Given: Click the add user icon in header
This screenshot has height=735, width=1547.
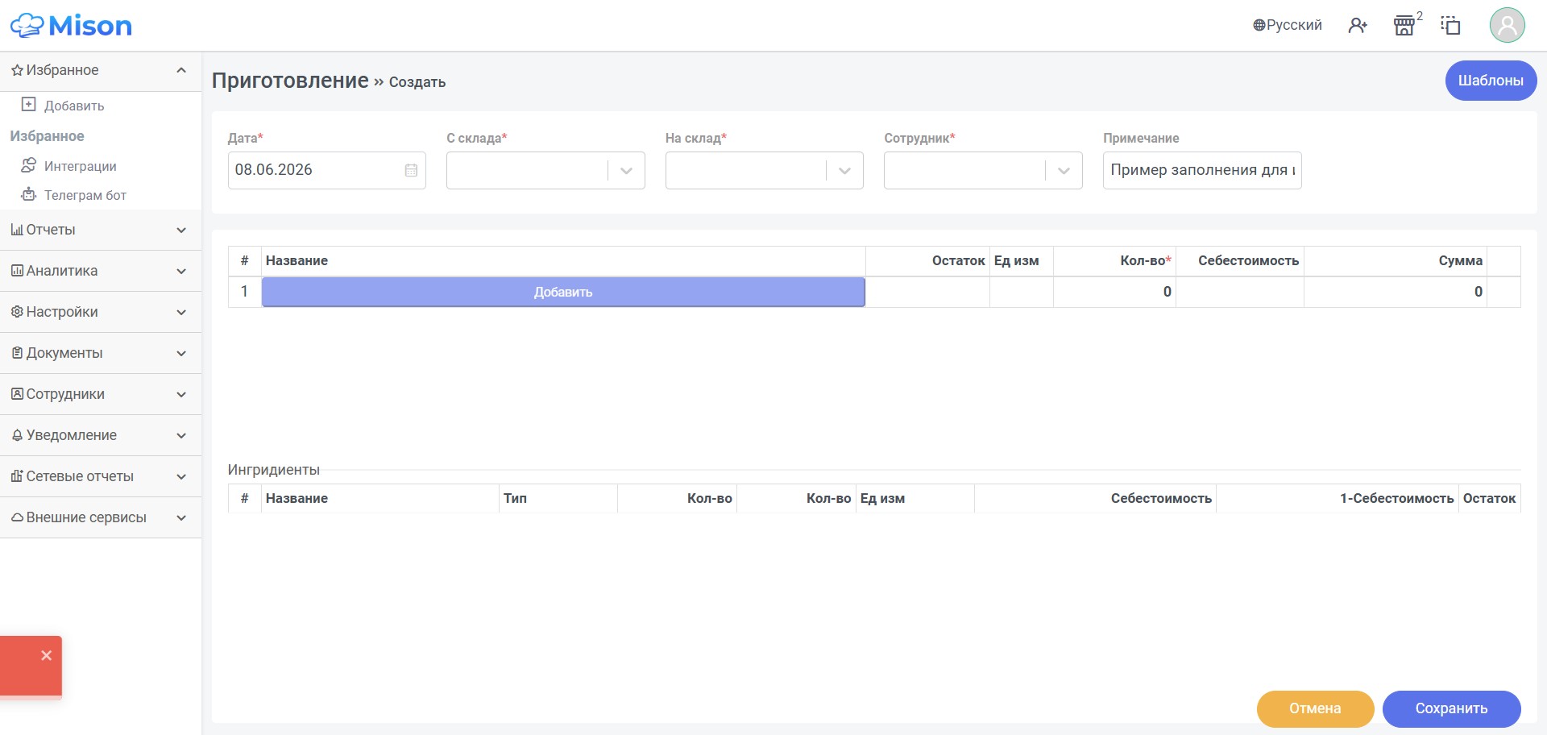Looking at the screenshot, I should coord(1358,26).
